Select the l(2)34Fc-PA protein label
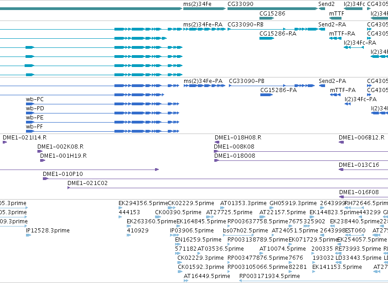The image size is (388, 283). pos(361,99)
